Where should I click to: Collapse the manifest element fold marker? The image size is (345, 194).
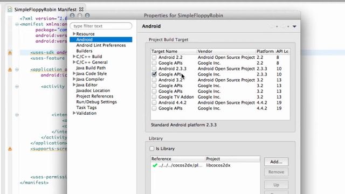[x=17, y=24]
